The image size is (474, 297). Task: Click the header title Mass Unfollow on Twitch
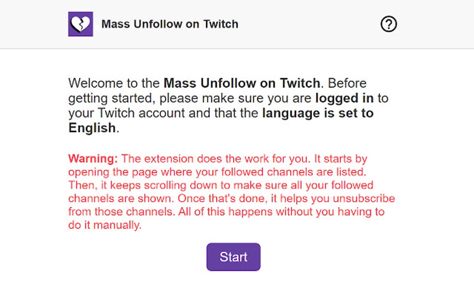170,24
